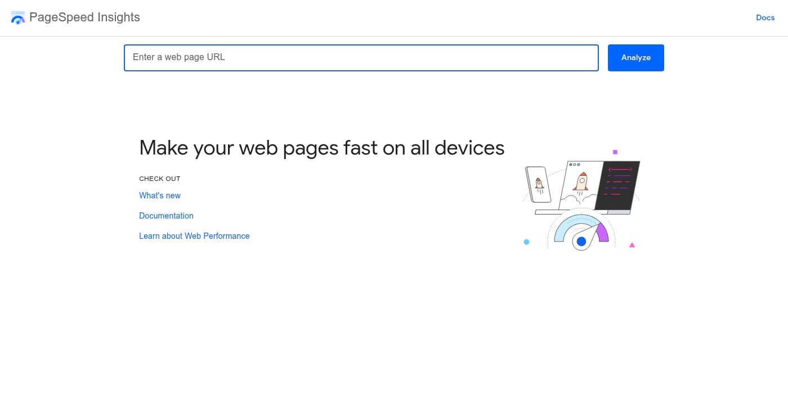
Task: Click the CHECK OUT label
Action: (x=160, y=179)
